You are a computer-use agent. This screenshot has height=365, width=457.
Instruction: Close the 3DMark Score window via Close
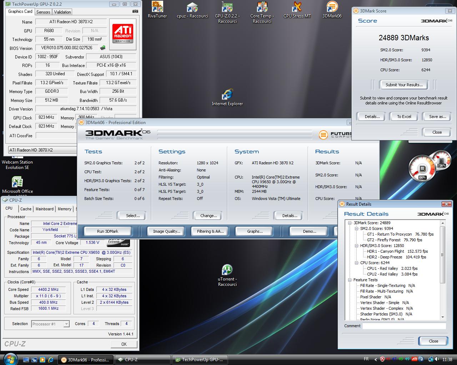point(437,132)
